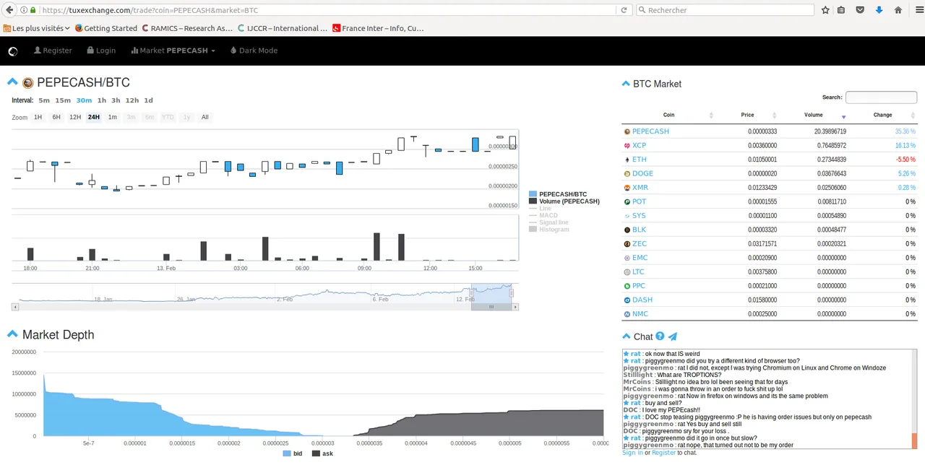Click the XMR coin icon

point(627,188)
